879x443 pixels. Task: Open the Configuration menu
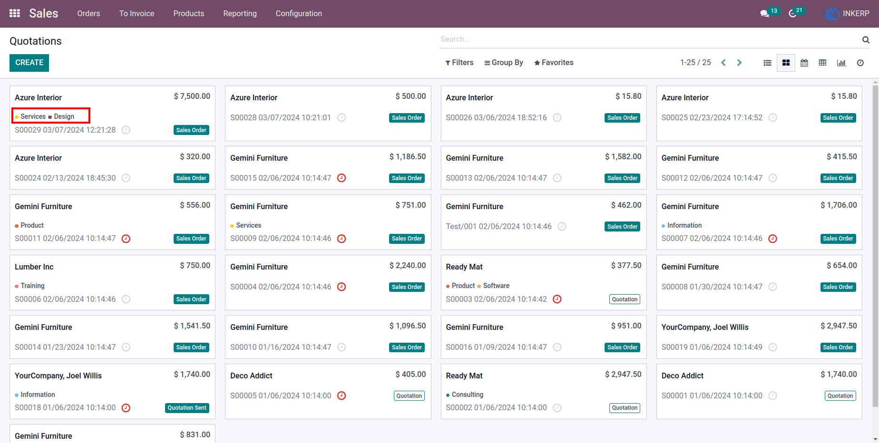click(x=299, y=13)
